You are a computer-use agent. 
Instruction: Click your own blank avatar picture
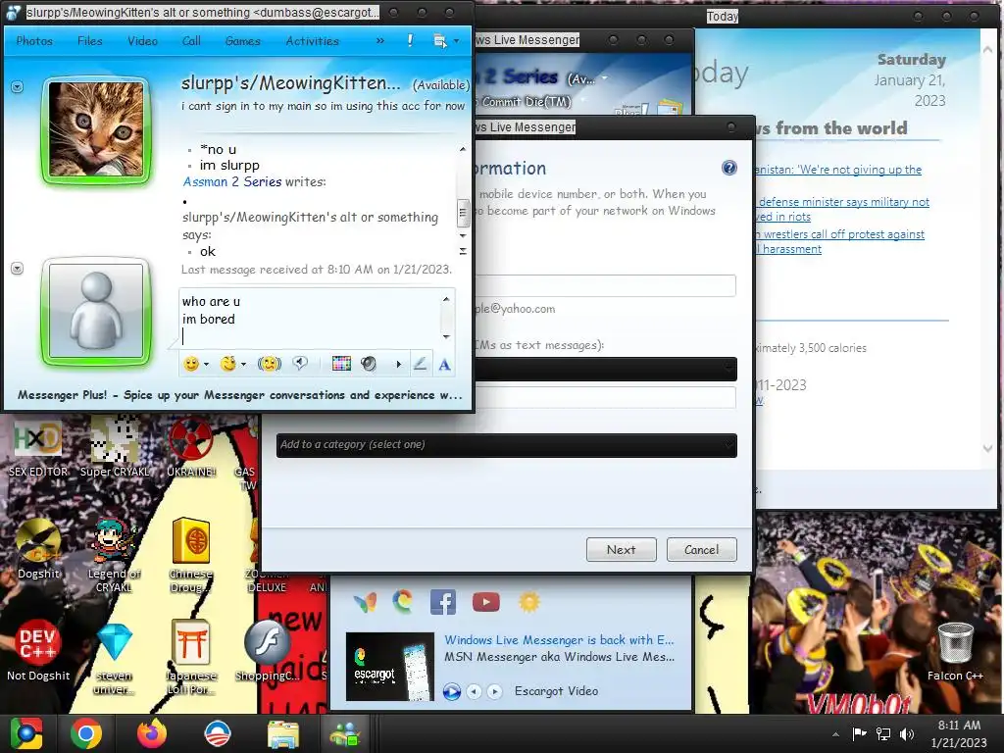[97, 311]
